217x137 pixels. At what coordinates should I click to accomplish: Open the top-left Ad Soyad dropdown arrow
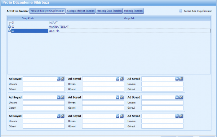click(x=58, y=79)
